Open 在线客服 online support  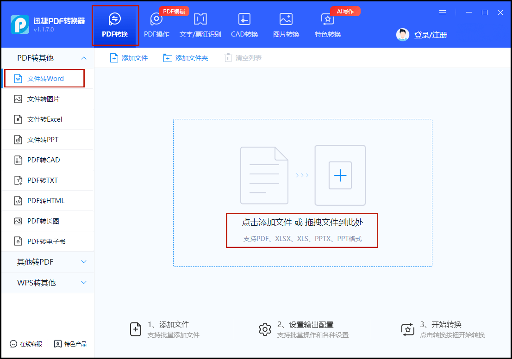click(x=26, y=344)
